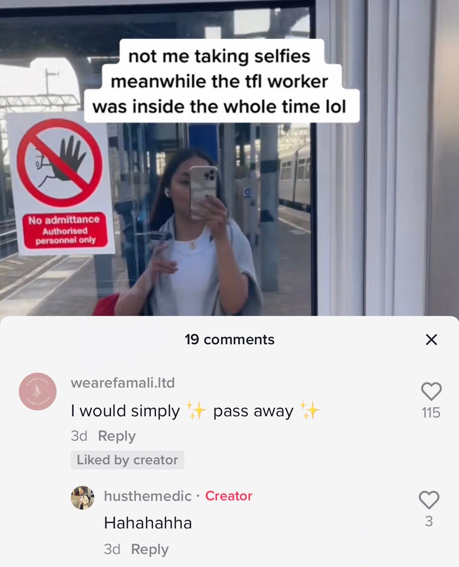Viewport: 459px width, 567px height.
Task: Reply to wearefamali.ltd's comment
Action: (117, 436)
